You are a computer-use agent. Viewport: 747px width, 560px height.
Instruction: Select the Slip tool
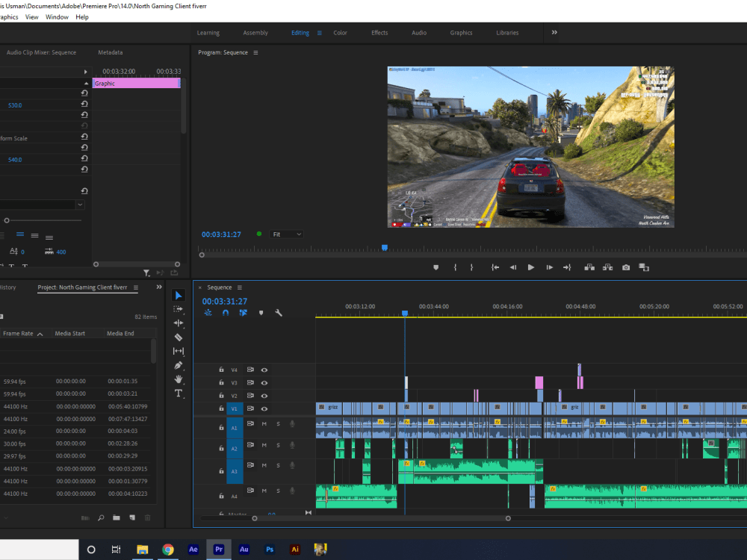click(179, 351)
